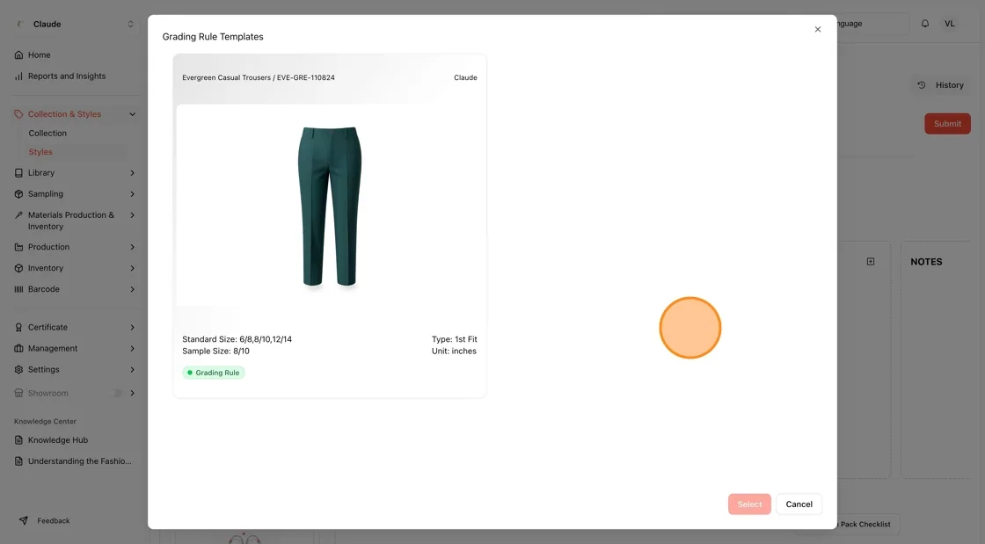Click the Inventory box icon

pyautogui.click(x=18, y=269)
